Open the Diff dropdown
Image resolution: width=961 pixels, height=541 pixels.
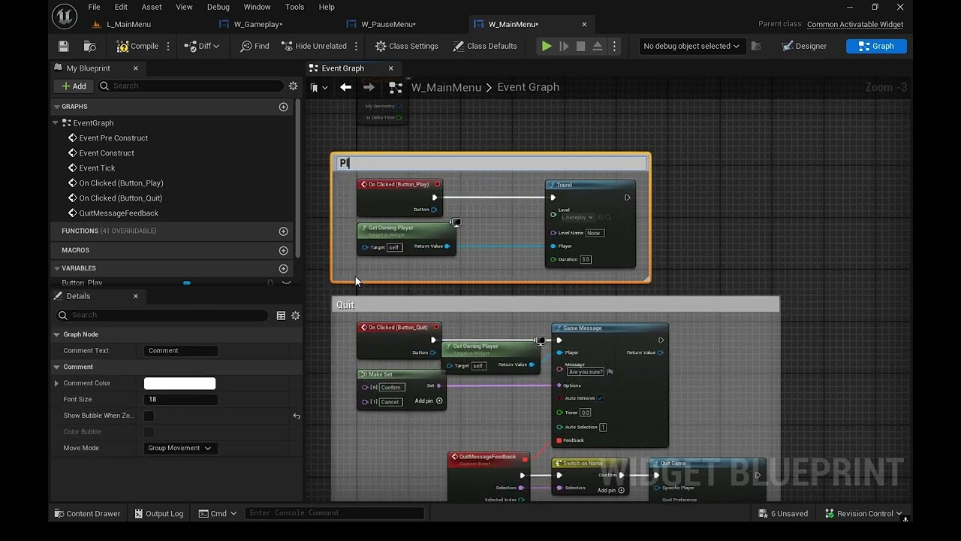[x=201, y=46]
